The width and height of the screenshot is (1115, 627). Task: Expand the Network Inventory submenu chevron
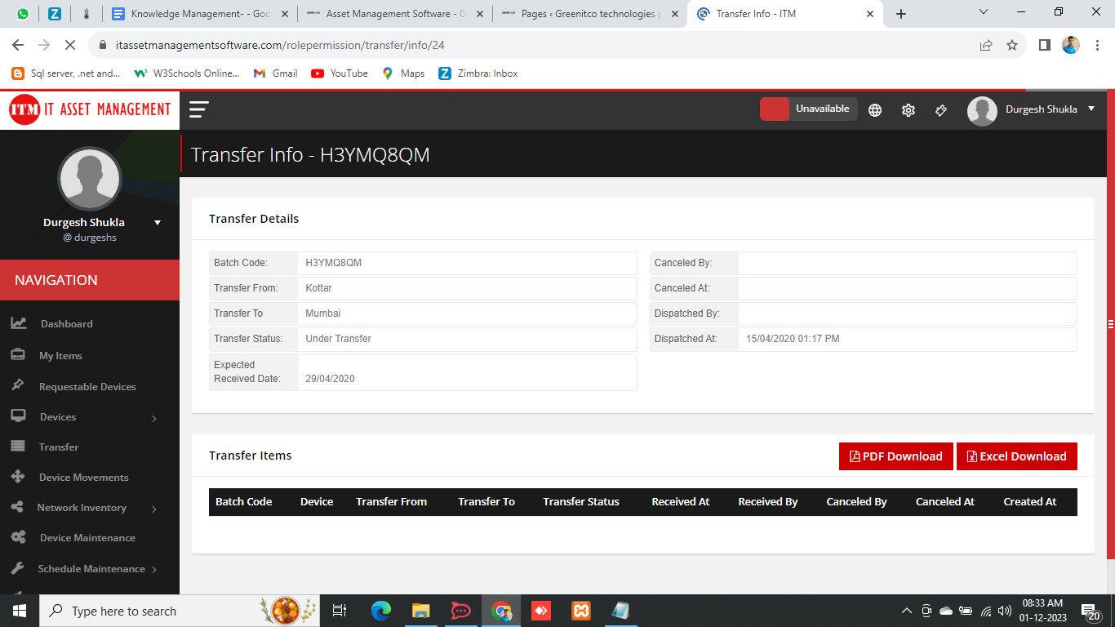pos(154,509)
